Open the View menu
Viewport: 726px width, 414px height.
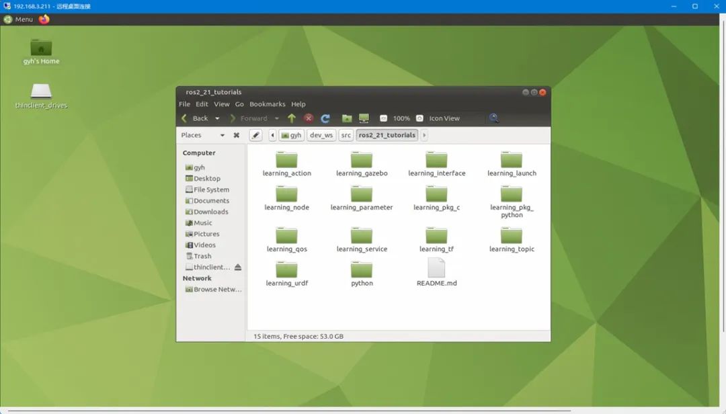tap(221, 104)
